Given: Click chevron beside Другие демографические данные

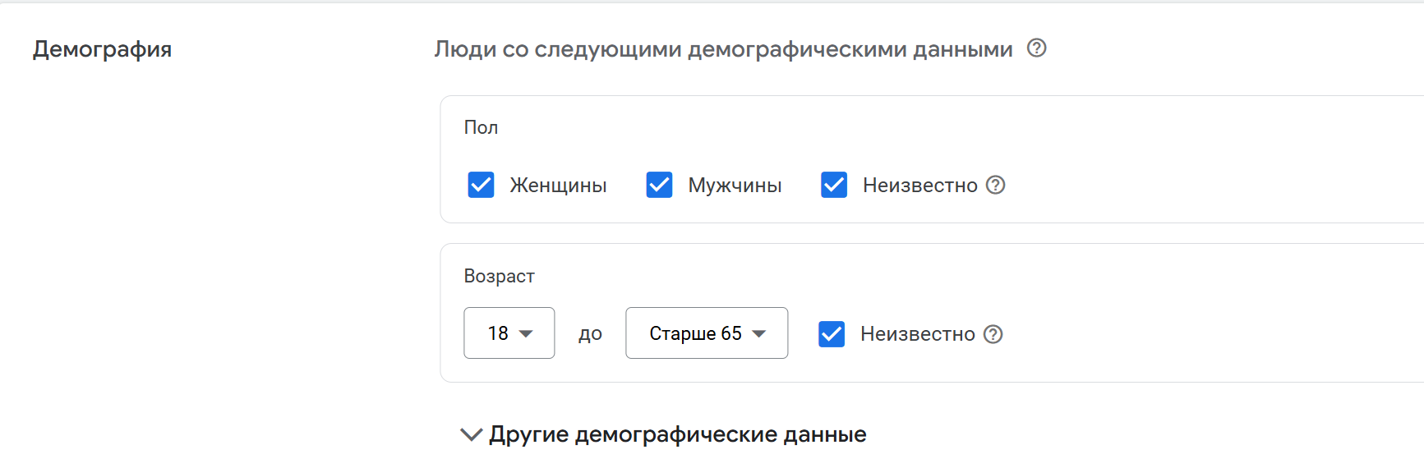Looking at the screenshot, I should (x=471, y=434).
